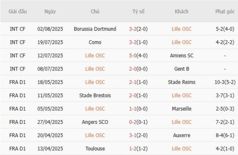Screen dimensions: 238x155
Task: Select the date 02/08/2025
Action: click(50, 29)
